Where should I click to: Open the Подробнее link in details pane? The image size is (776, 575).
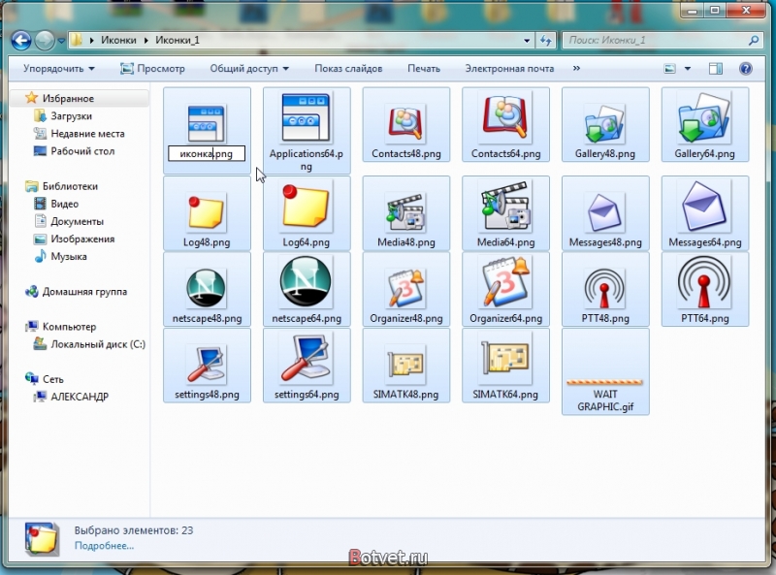click(104, 546)
